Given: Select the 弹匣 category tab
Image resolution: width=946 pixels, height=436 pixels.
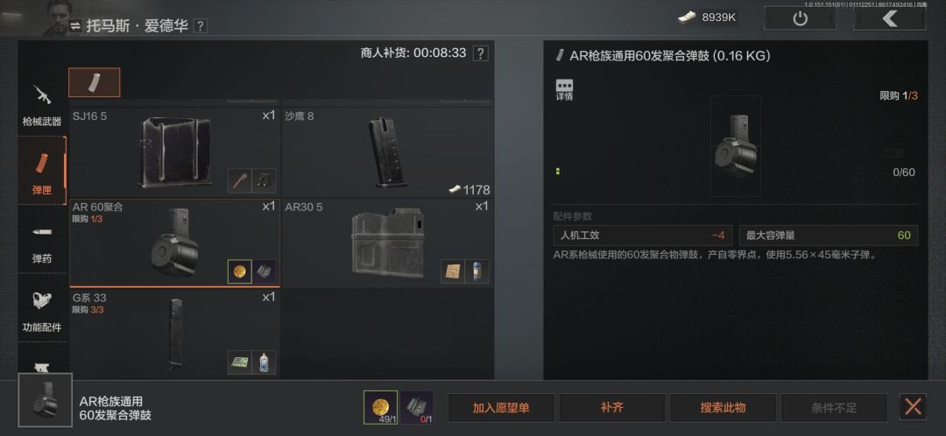Looking at the screenshot, I should tap(42, 172).
